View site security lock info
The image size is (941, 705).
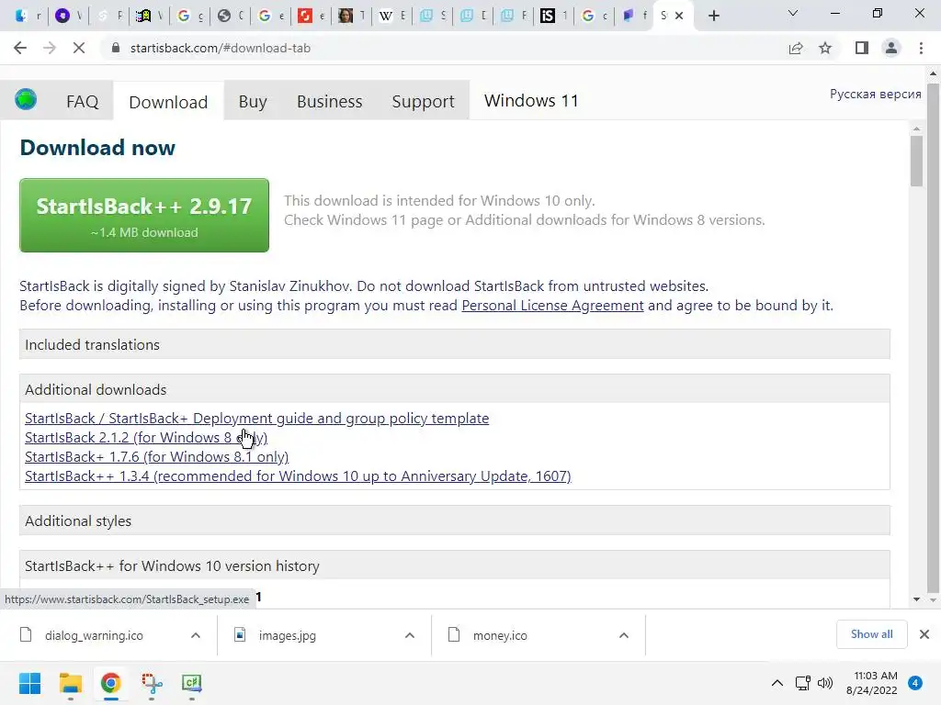116,48
